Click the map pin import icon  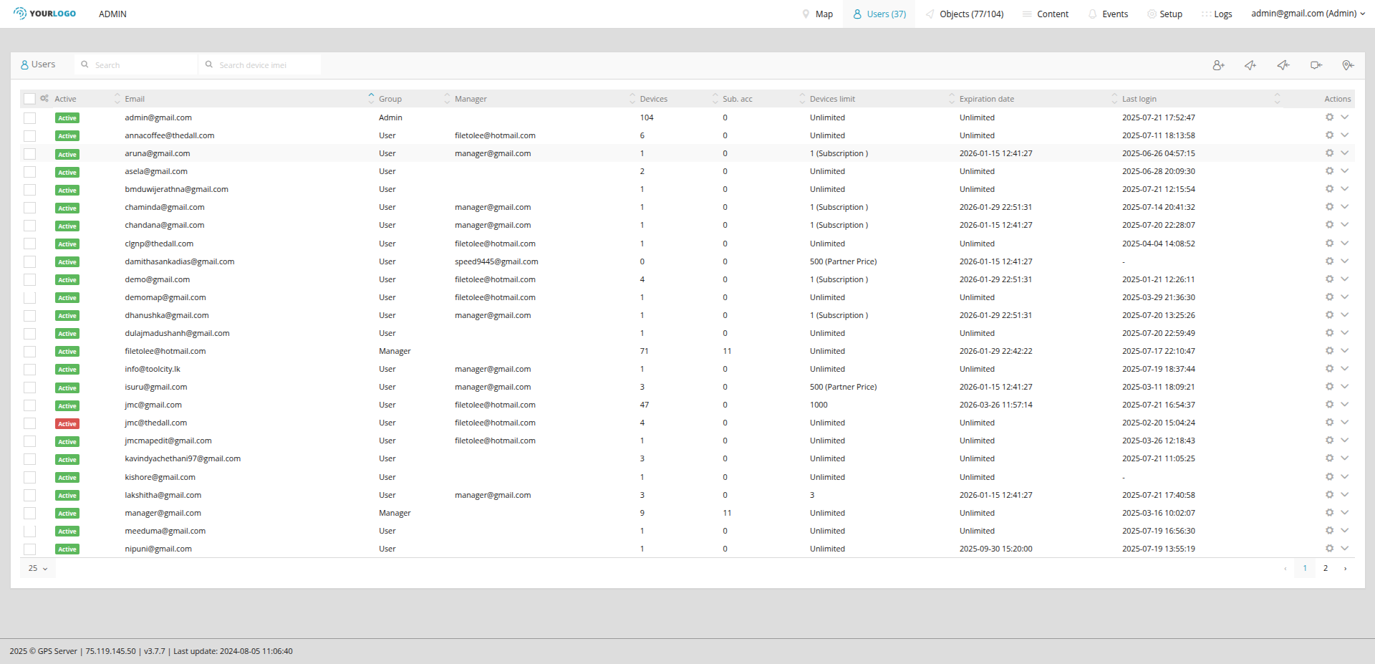coord(1348,65)
